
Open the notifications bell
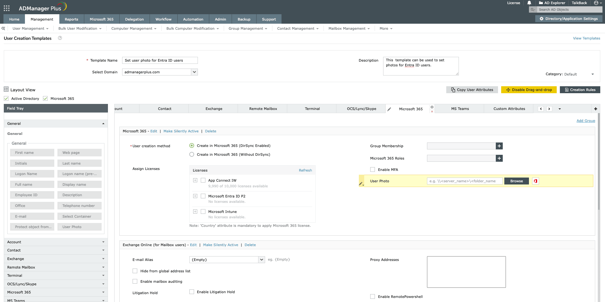[529, 3]
